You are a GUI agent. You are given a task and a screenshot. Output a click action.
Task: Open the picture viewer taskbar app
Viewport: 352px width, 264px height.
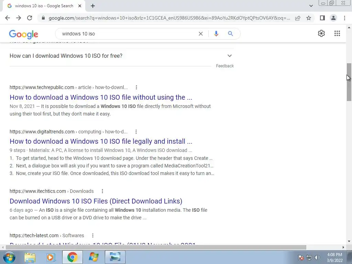[x=115, y=257]
